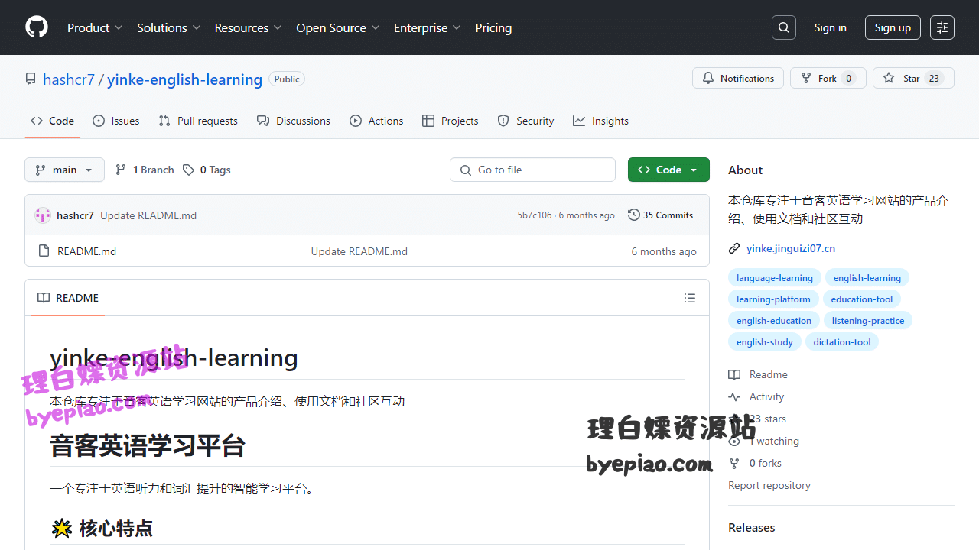Select the dictation-tool topic tag

842,342
